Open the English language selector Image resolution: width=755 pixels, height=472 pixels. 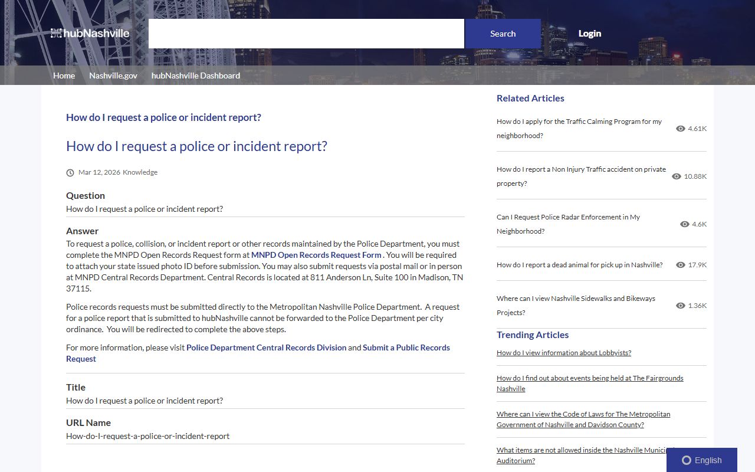tap(702, 460)
